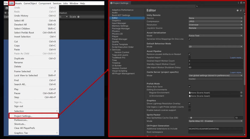Open help for Editor settings

[237, 10]
